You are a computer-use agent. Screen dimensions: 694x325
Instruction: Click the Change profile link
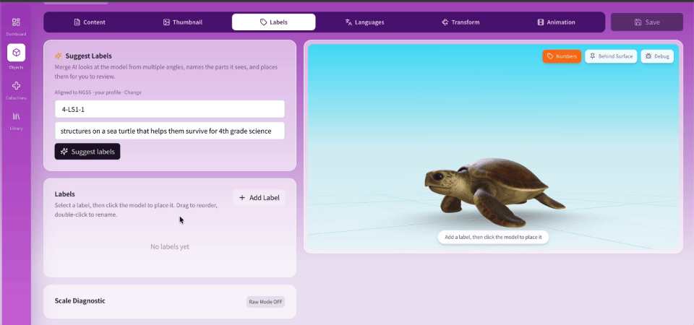133,92
